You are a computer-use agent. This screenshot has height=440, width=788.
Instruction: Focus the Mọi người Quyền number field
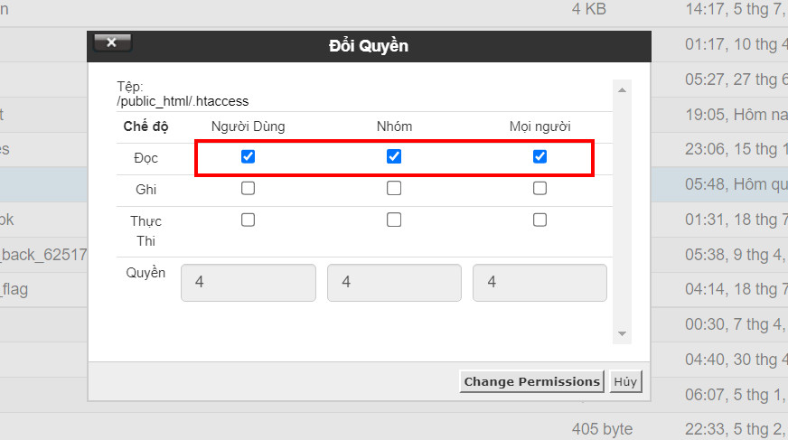(539, 283)
